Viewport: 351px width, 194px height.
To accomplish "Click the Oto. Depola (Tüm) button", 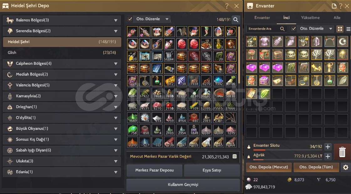I will click(316, 167).
